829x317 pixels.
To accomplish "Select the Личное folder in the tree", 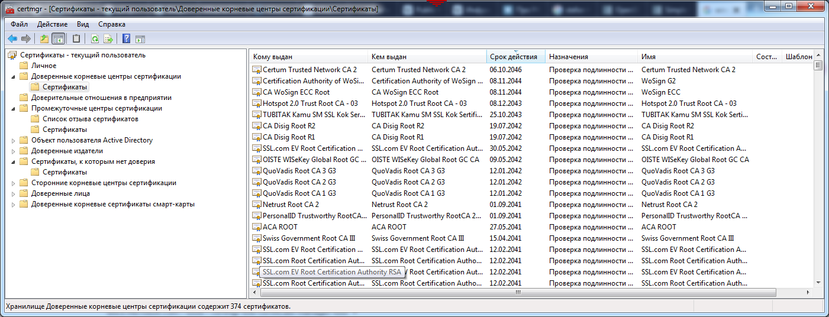I will (44, 66).
